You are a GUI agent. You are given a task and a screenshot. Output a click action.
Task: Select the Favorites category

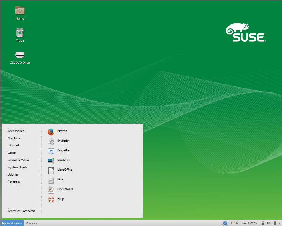(14, 182)
